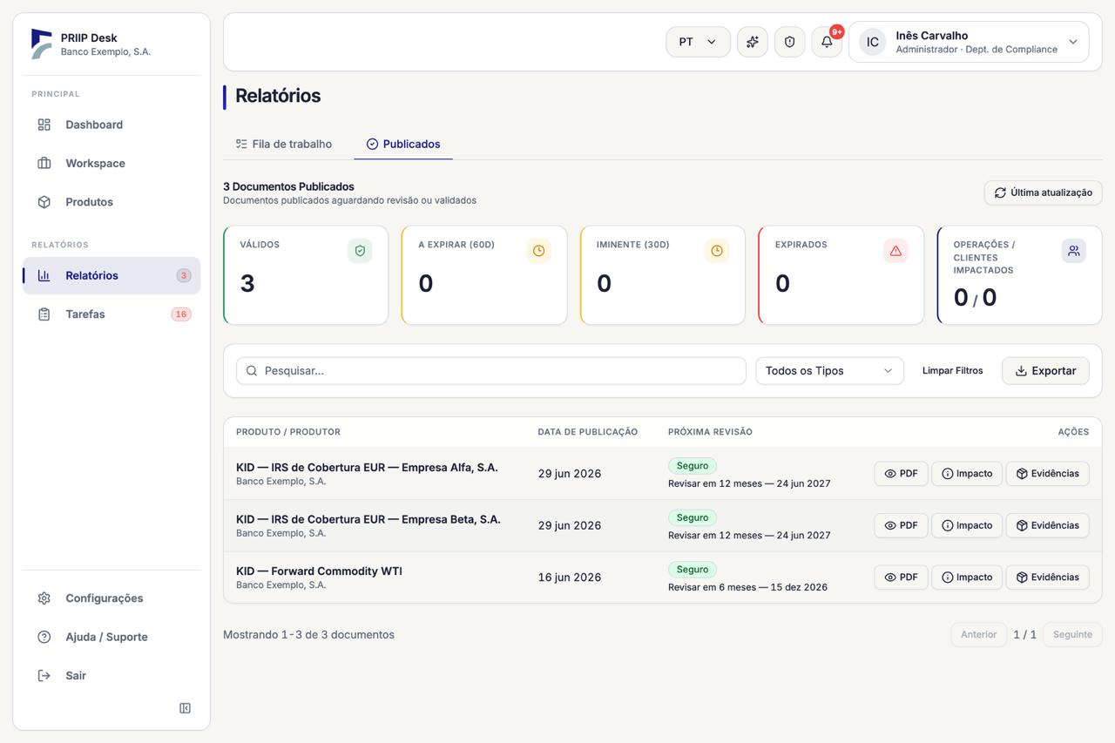
Task: Click the shield icon in top bar
Action: pos(790,42)
